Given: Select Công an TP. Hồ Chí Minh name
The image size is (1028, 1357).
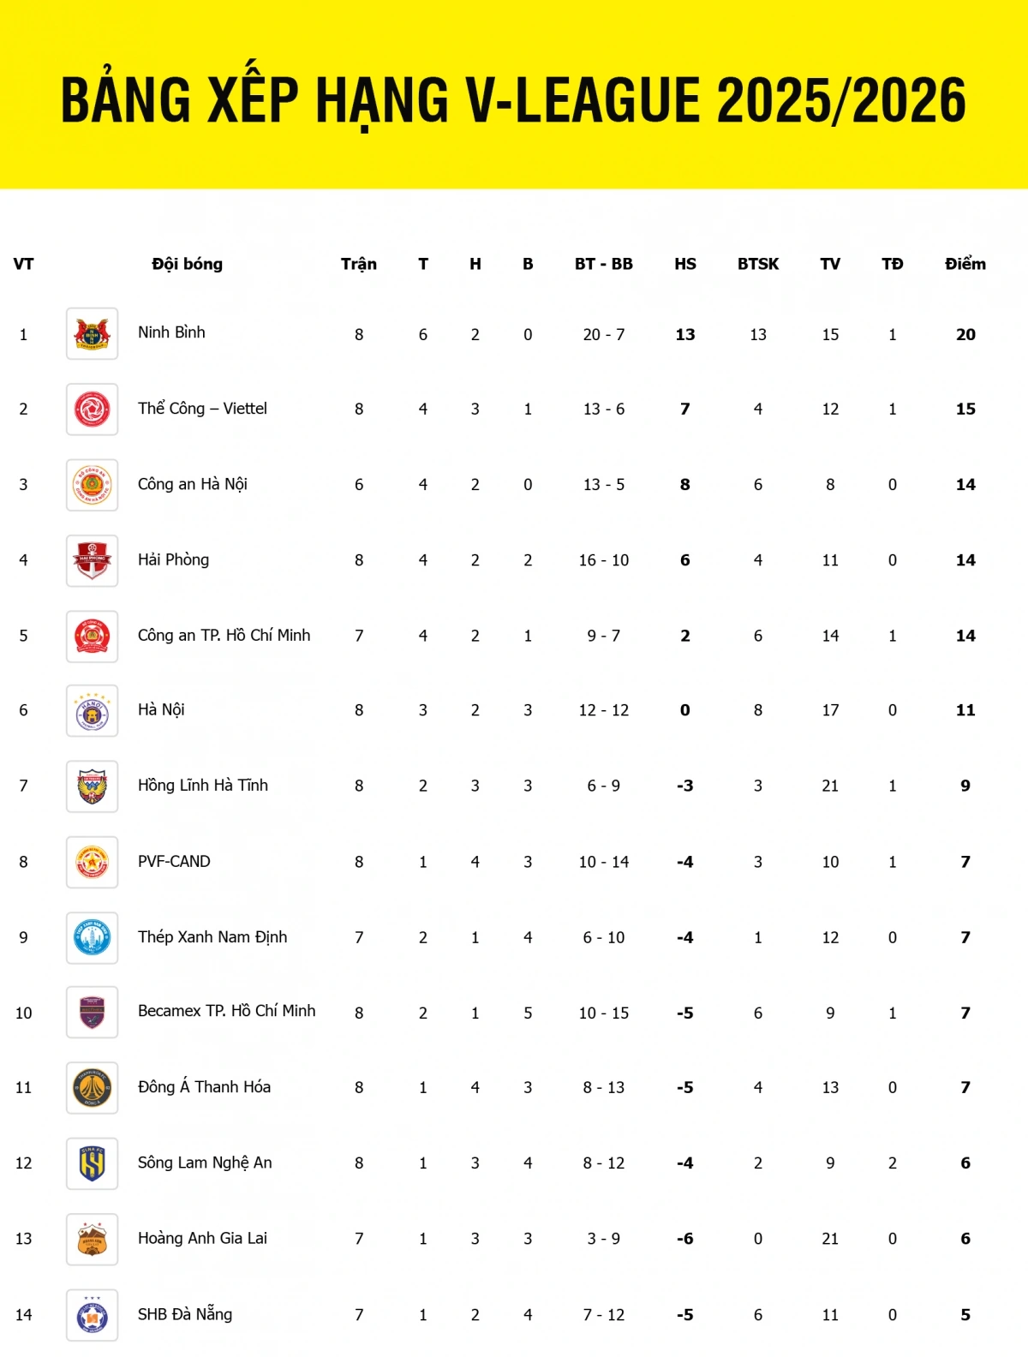Looking at the screenshot, I should (224, 635).
